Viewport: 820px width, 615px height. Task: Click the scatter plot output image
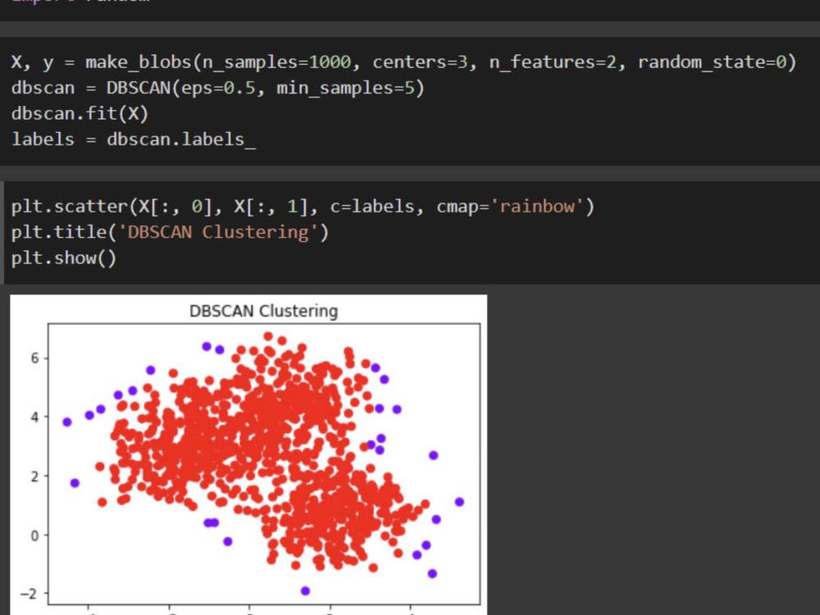click(x=248, y=454)
